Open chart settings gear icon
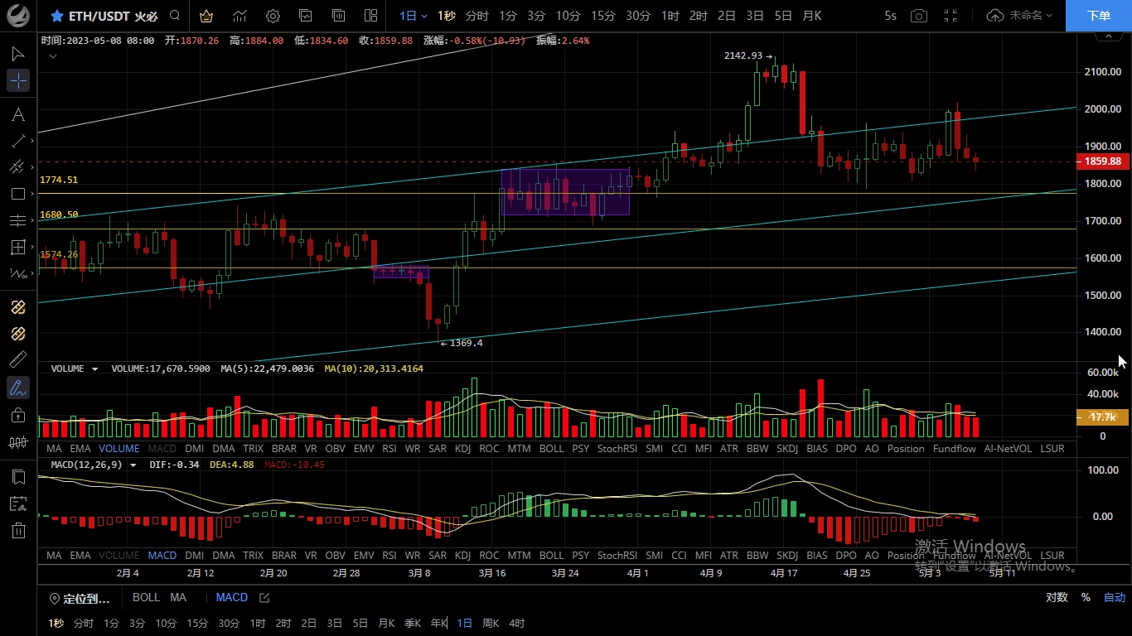The height and width of the screenshot is (636, 1132). point(273,16)
